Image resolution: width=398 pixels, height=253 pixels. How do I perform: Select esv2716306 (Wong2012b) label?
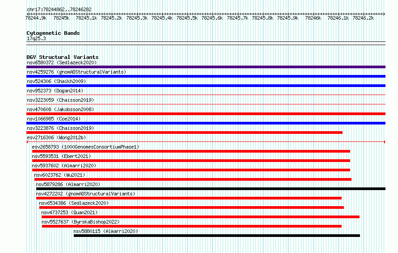(x=57, y=137)
